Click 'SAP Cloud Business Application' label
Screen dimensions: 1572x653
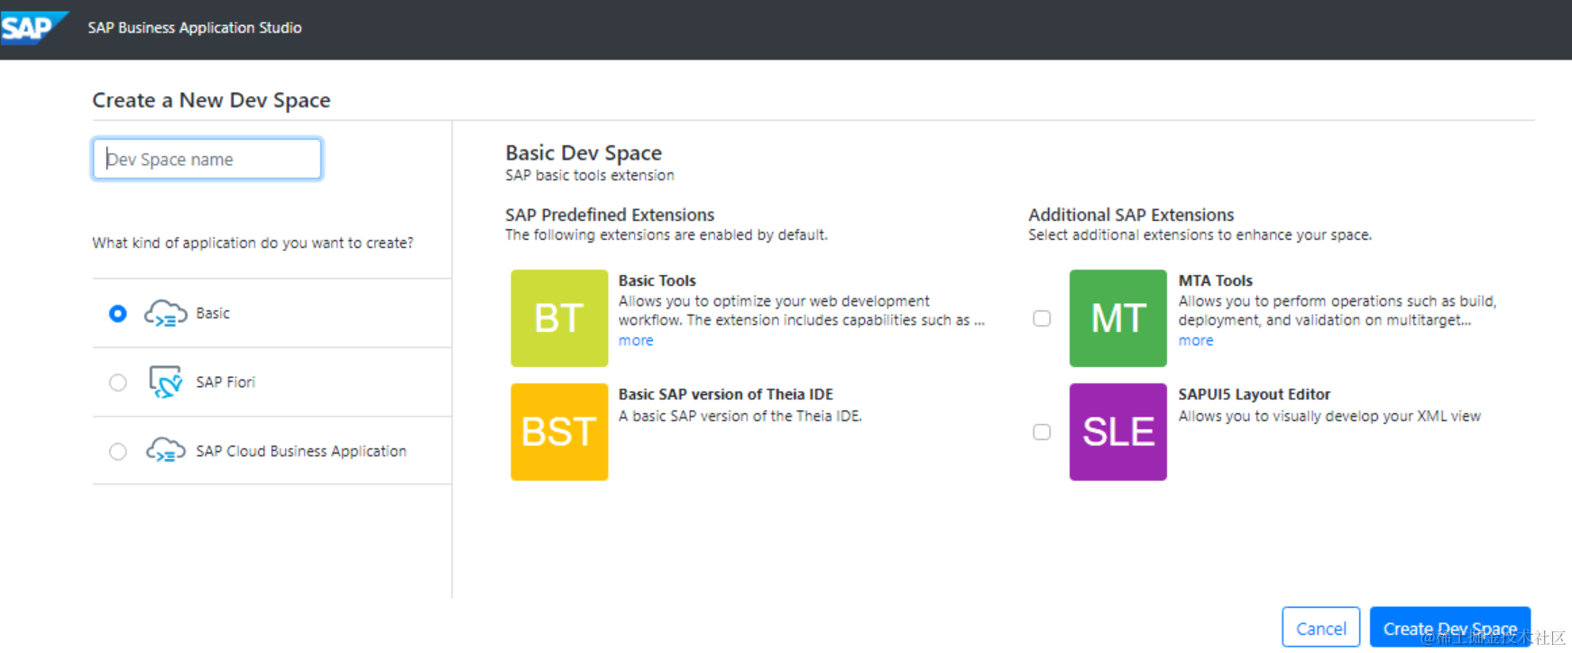coord(301,451)
